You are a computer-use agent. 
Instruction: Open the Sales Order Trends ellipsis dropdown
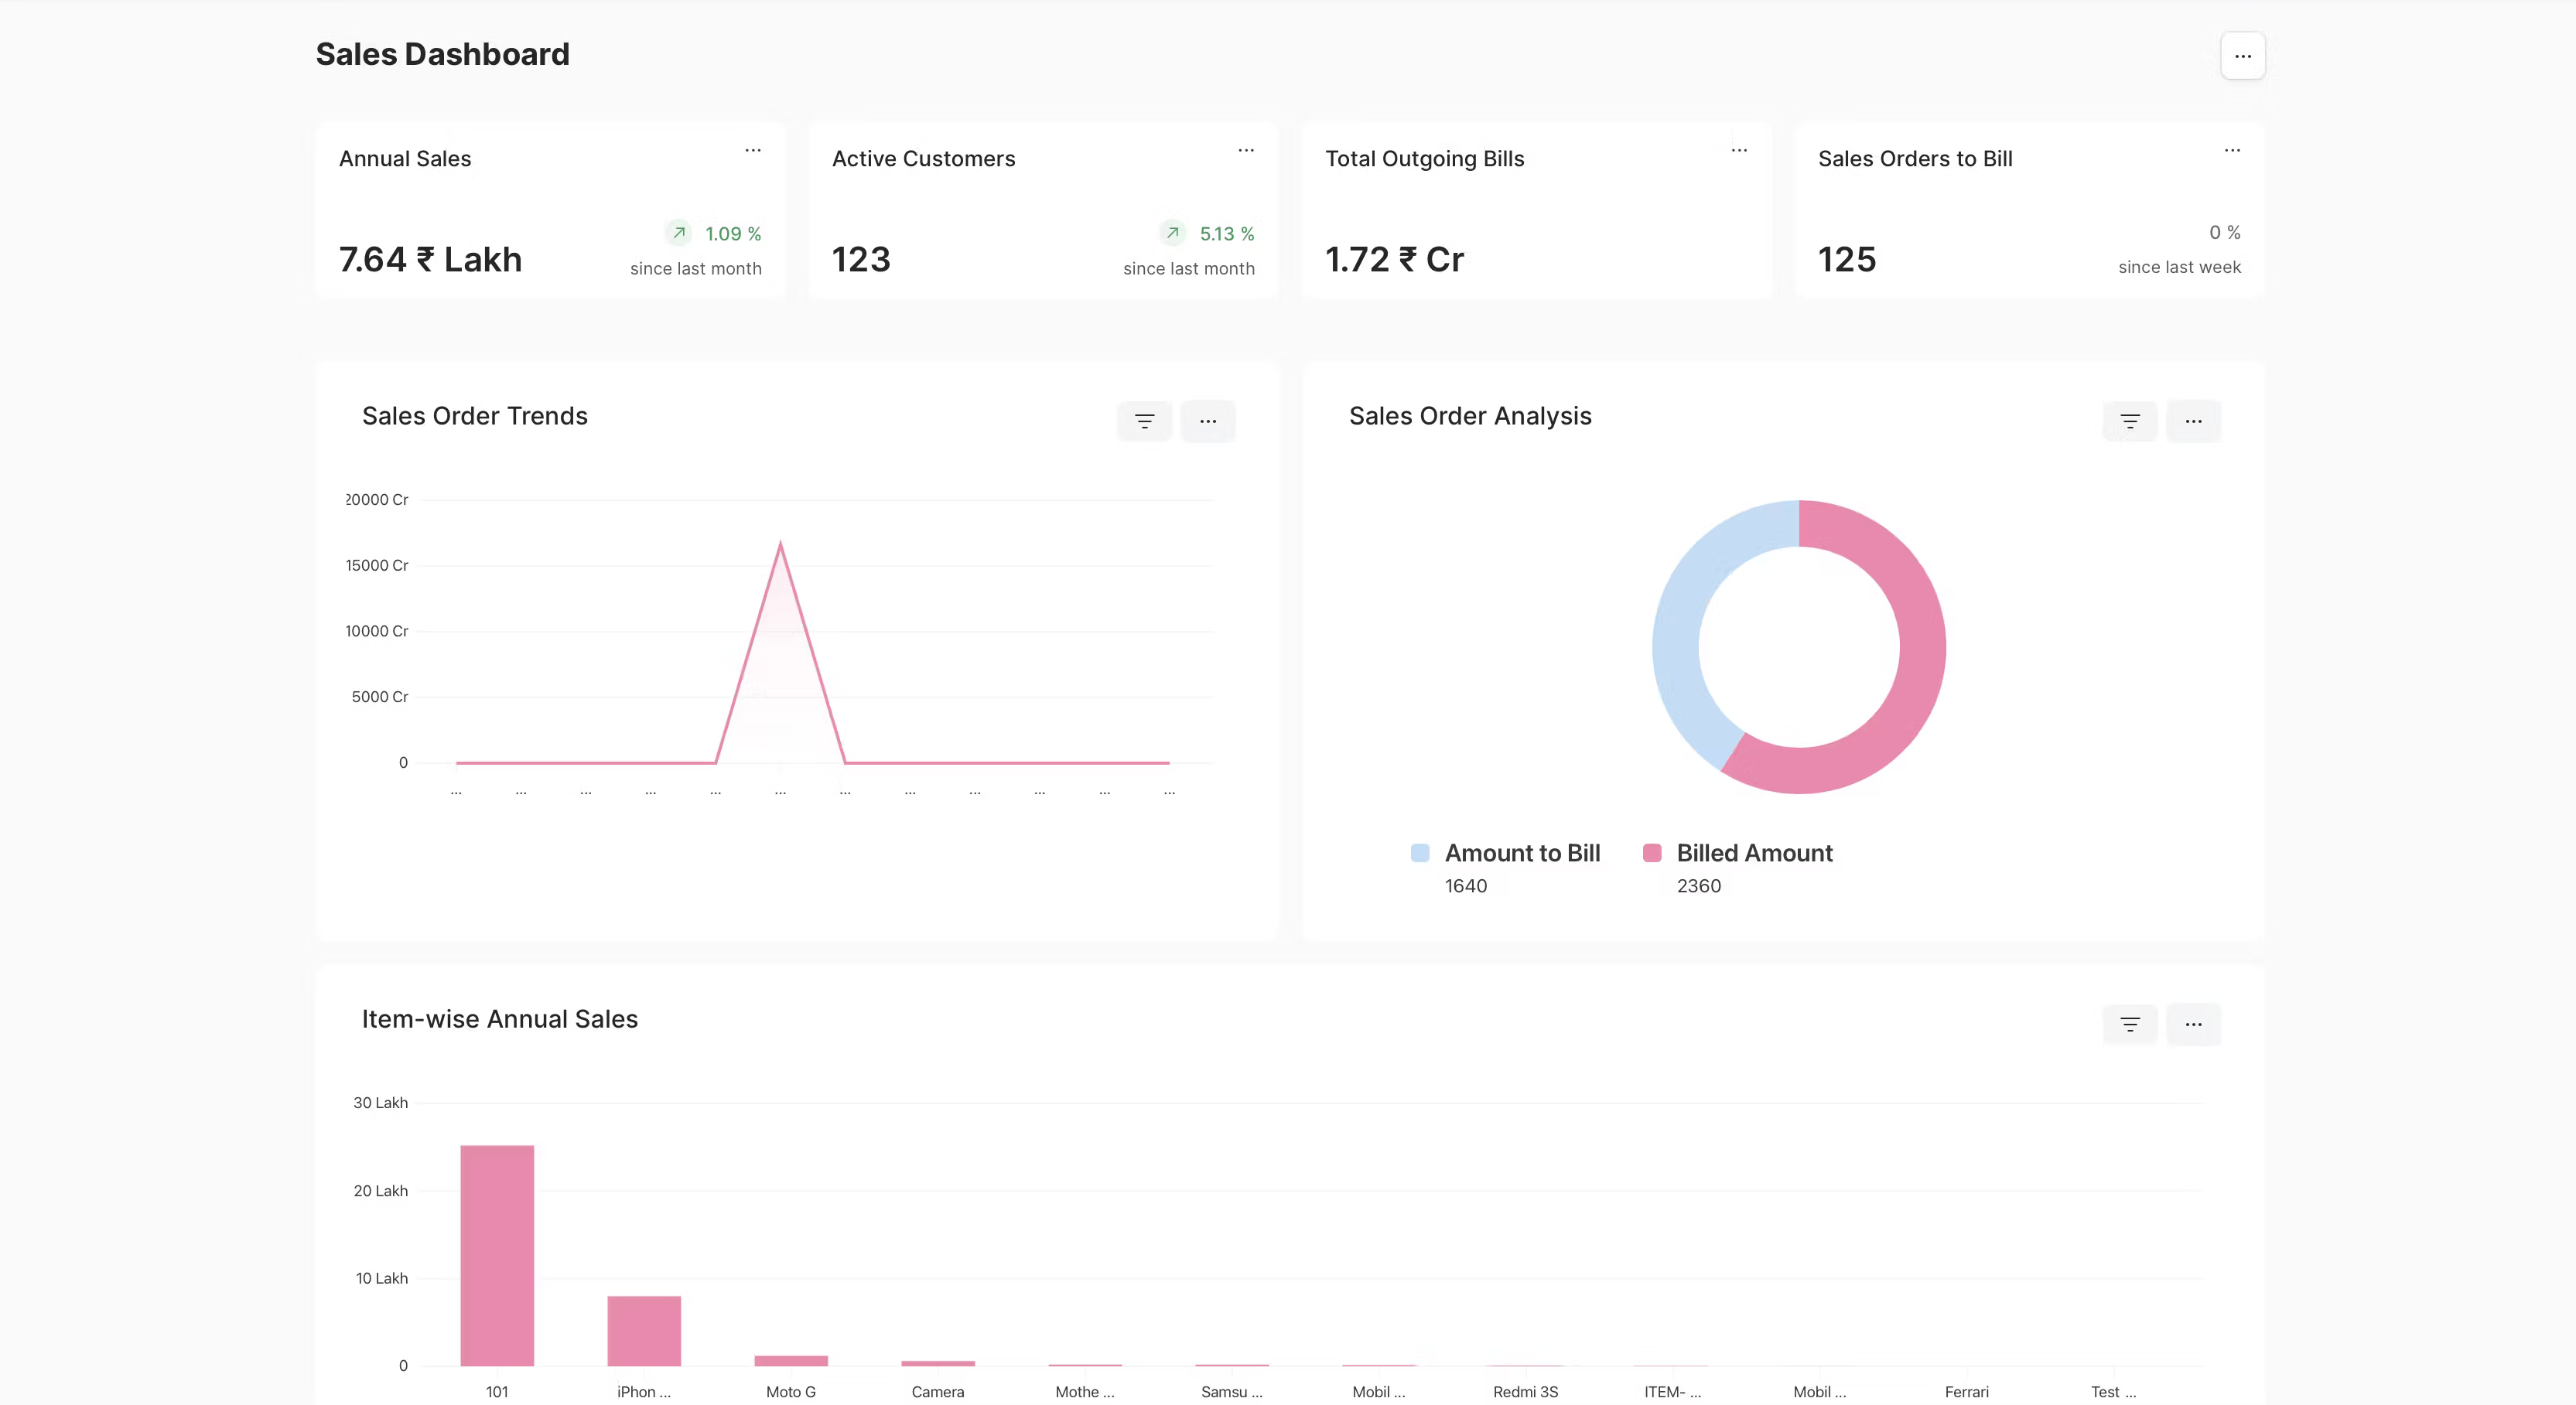click(1208, 421)
